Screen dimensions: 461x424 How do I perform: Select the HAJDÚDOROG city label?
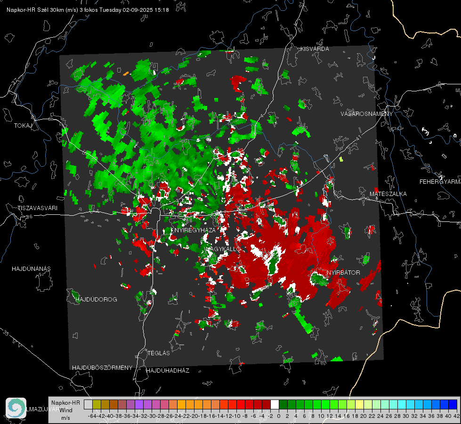(x=96, y=299)
